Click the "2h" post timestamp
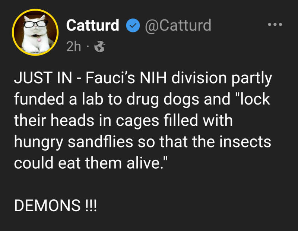 click(x=73, y=47)
